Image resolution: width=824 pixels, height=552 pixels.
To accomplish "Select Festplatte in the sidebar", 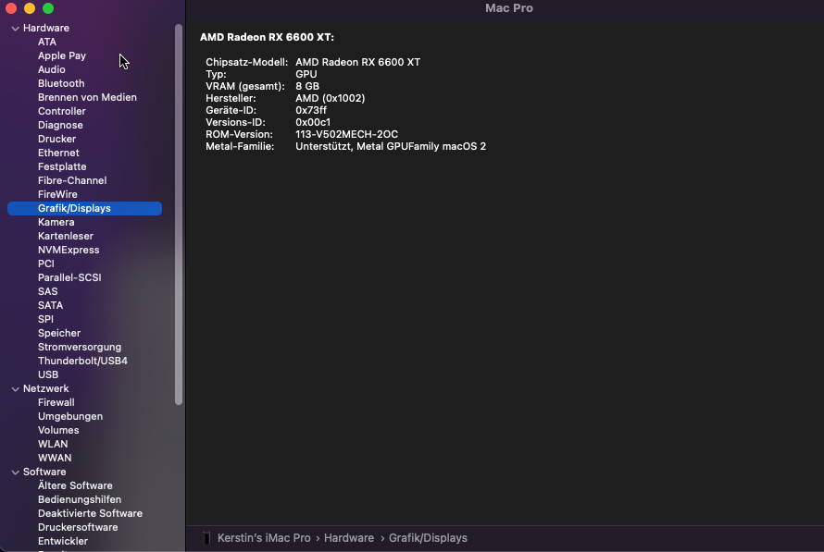I will point(62,166).
